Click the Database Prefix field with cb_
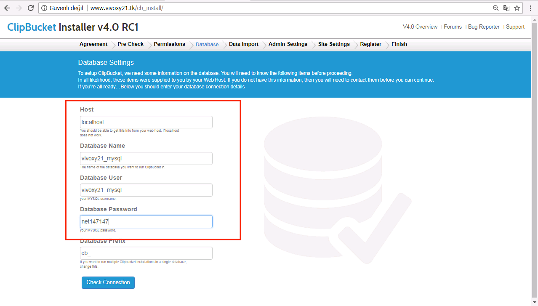This screenshot has width=538, height=306. pos(146,253)
